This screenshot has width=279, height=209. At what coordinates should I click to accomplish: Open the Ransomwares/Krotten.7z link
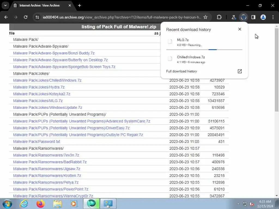pos(47,176)
